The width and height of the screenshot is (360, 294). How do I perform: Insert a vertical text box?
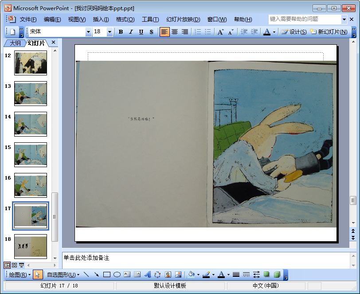137,274
